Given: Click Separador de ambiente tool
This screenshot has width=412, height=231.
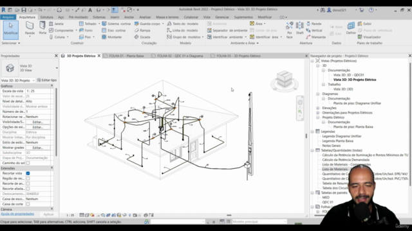Looking at the screenshot, I should click(x=227, y=30).
